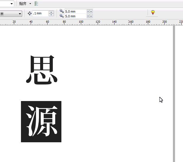Screen dimensions: 183x162
Task: Decrease nudge offset with the down arrow
Action: (51, 15)
